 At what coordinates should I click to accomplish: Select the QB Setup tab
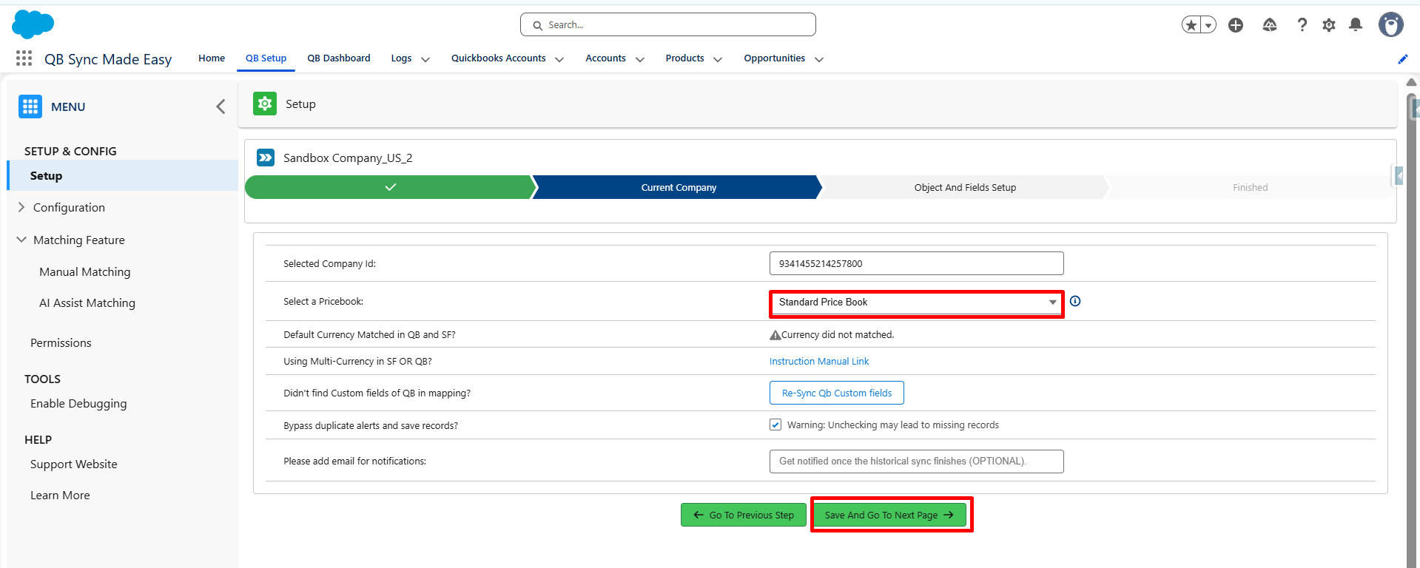click(x=266, y=58)
